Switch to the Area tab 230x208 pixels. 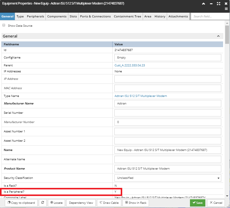pos(148,17)
